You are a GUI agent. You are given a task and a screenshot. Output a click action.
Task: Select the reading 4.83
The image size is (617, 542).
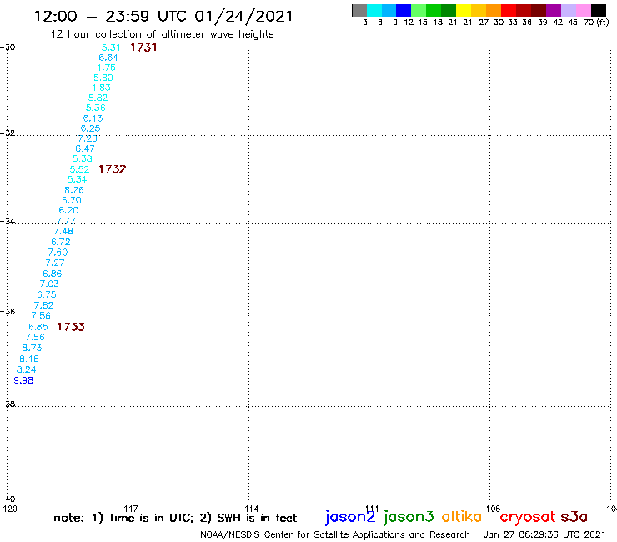pyautogui.click(x=101, y=88)
